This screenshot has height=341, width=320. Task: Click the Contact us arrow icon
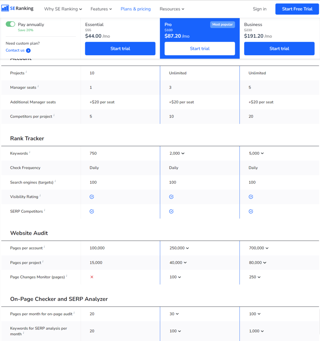28,51
